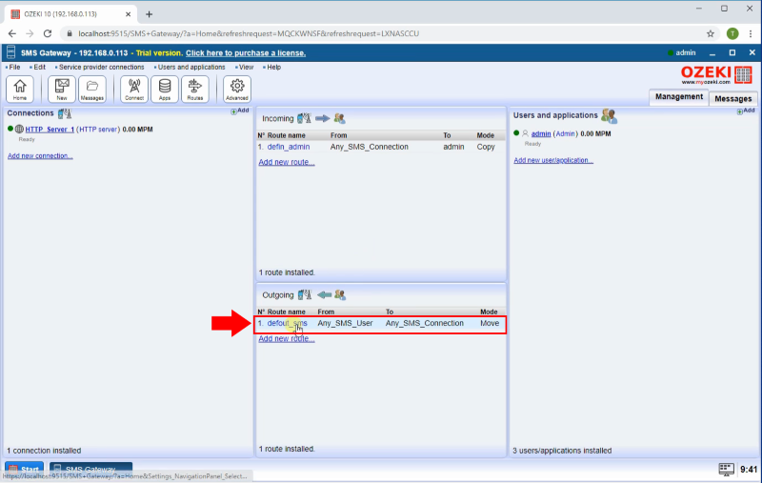762x483 pixels.
Task: Open the Home toolbar icon
Action: 20,90
